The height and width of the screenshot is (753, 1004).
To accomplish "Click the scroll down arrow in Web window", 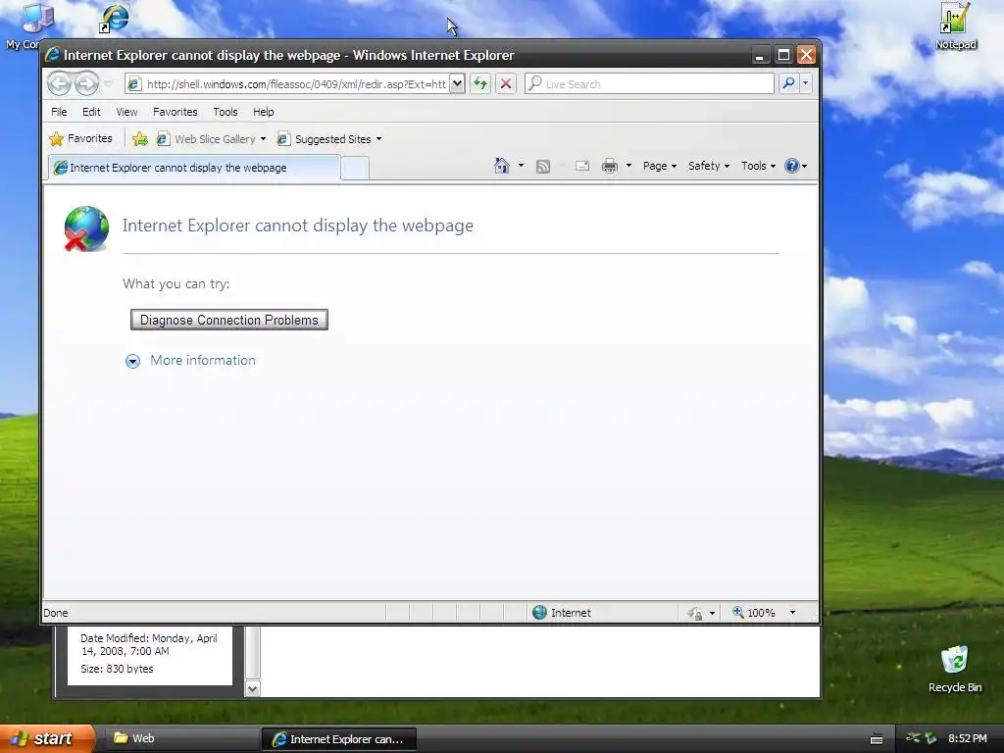I will click(253, 689).
